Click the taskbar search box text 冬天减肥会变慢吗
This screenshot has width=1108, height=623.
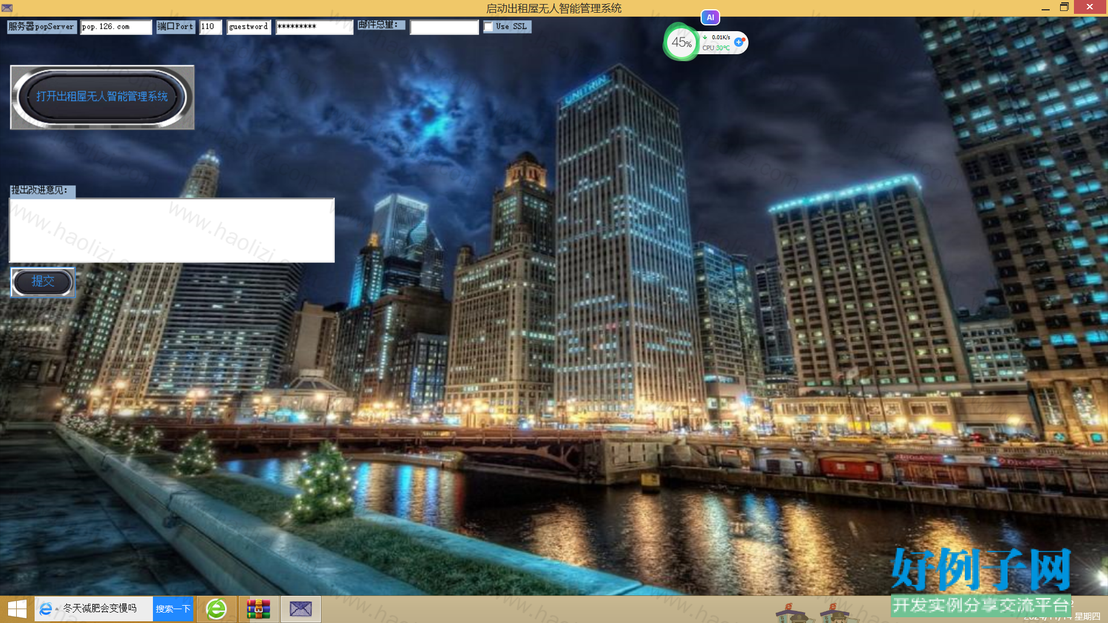[x=100, y=608]
